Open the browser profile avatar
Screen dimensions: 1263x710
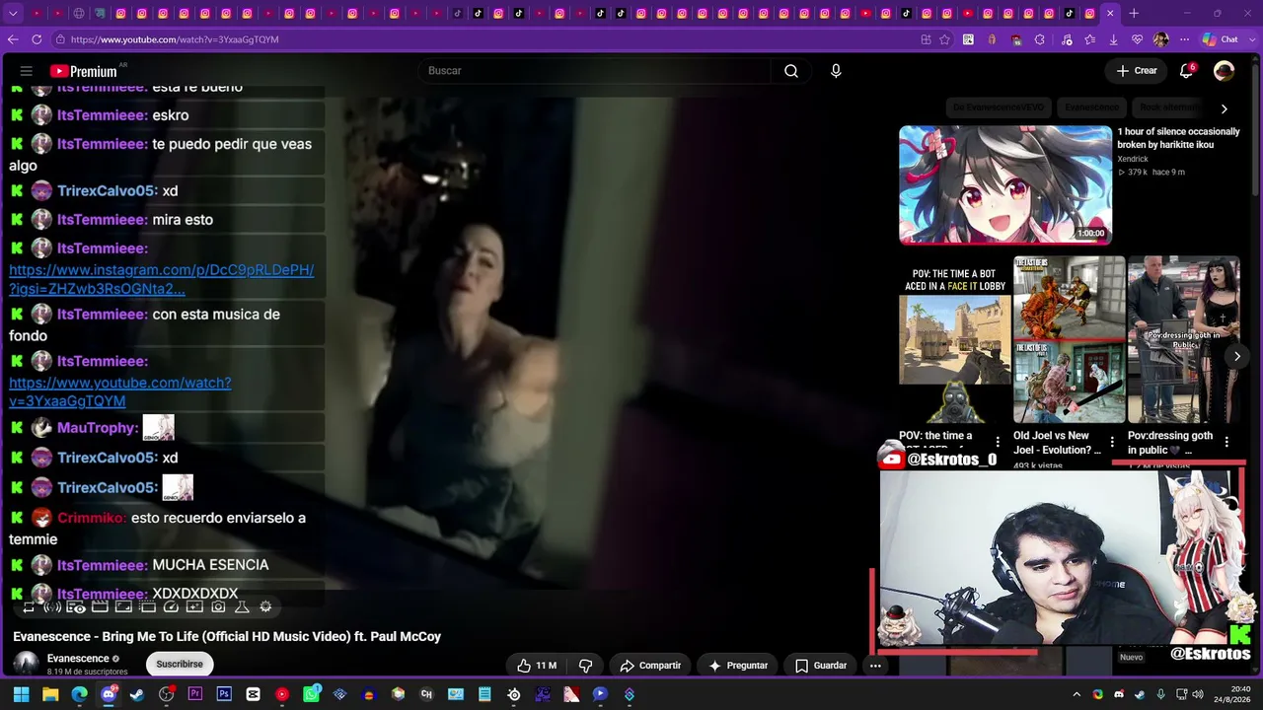coord(1160,39)
